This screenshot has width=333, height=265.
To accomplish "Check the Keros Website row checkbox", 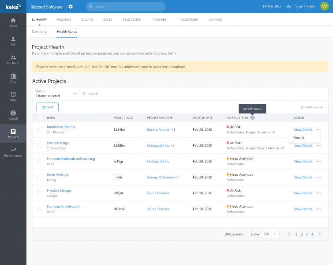I will (40, 177).
